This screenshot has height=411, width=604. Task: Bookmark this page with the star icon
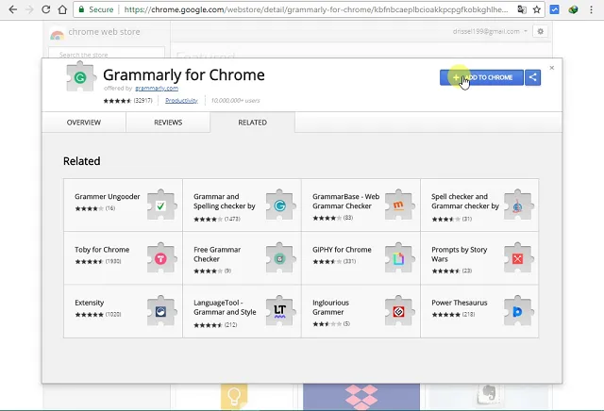coord(540,9)
